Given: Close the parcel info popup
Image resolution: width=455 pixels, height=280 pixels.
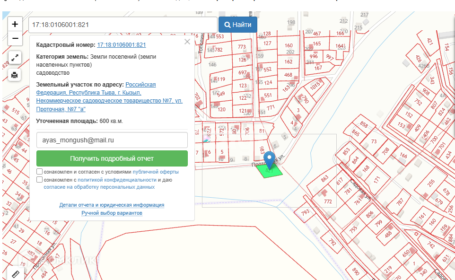Looking at the screenshot, I should tap(187, 42).
